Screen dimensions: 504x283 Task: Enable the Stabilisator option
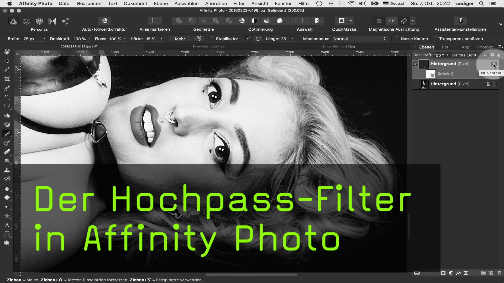[x=212, y=39]
